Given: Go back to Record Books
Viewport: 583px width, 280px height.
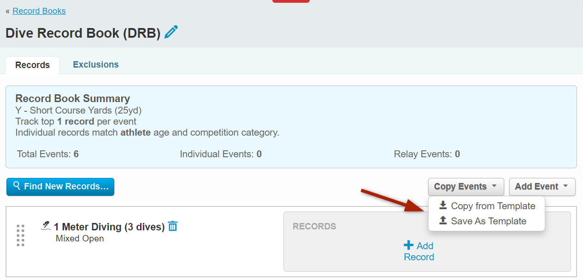Looking at the screenshot, I should pos(39,11).
